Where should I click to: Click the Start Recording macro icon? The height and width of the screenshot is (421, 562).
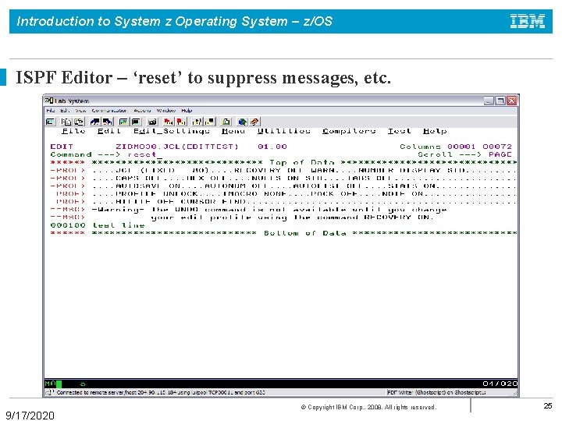click(168, 122)
